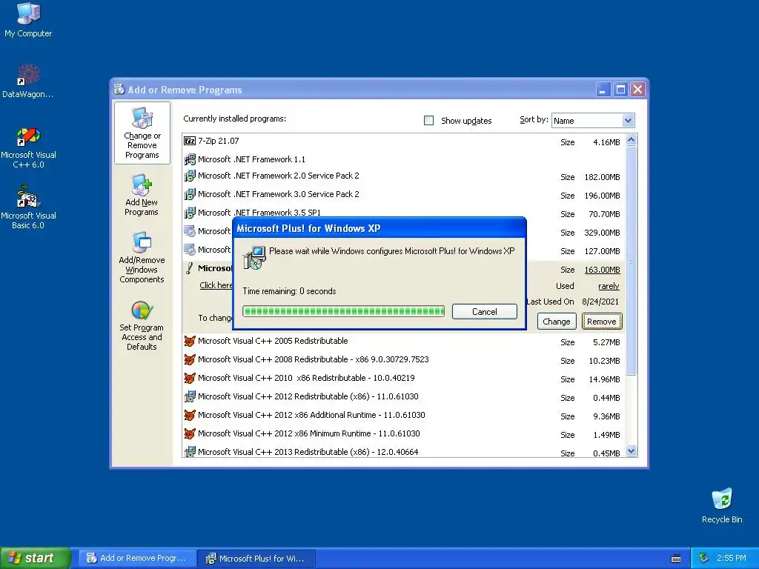Click the Visual C++ 2012 Redistributable (x86) icon
759x569 pixels.
190,397
